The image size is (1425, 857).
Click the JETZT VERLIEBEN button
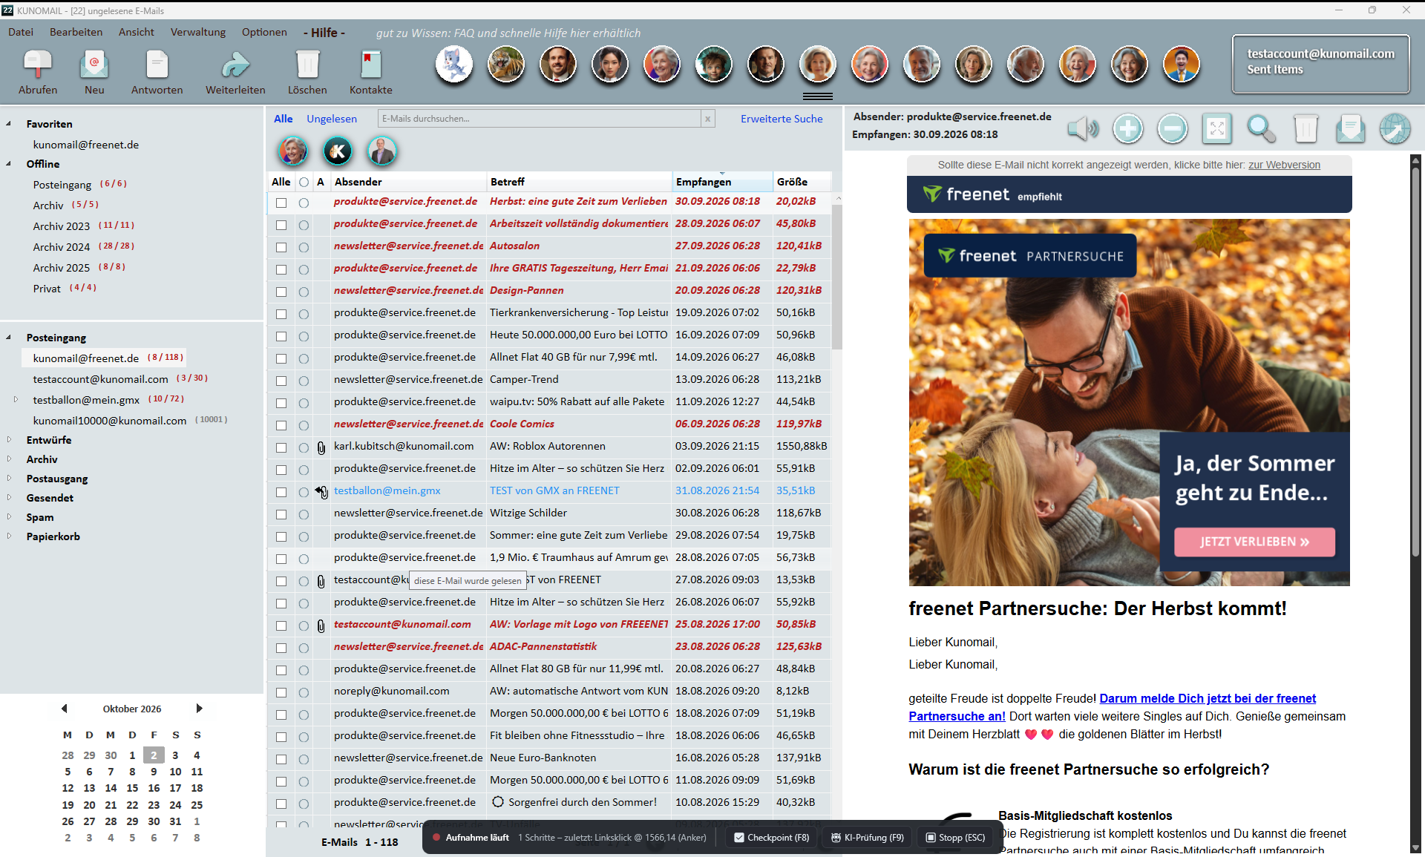tap(1254, 542)
